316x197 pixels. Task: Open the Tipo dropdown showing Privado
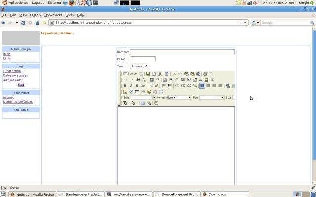[x=139, y=66]
